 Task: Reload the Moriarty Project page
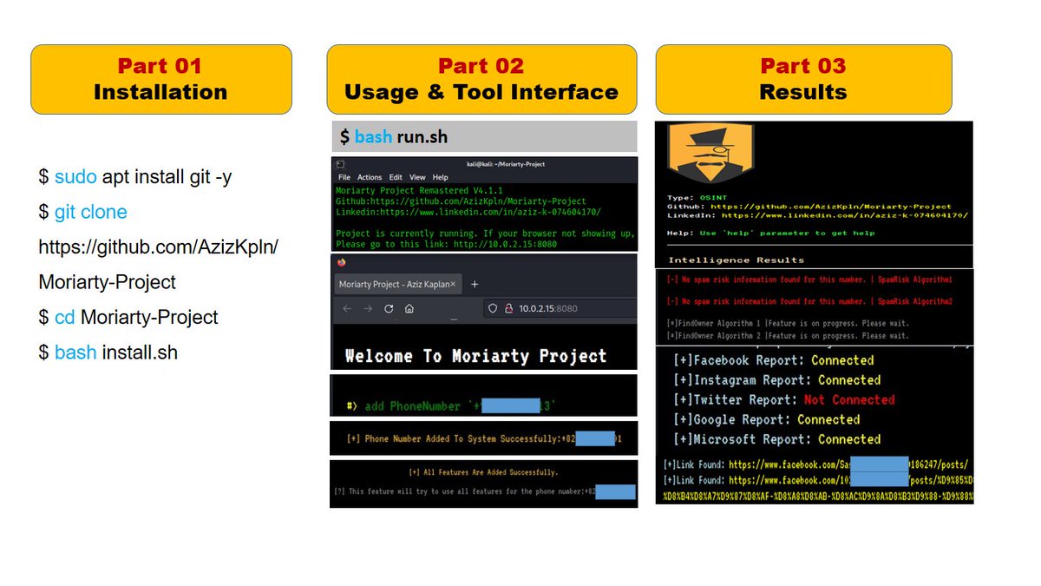click(x=389, y=308)
